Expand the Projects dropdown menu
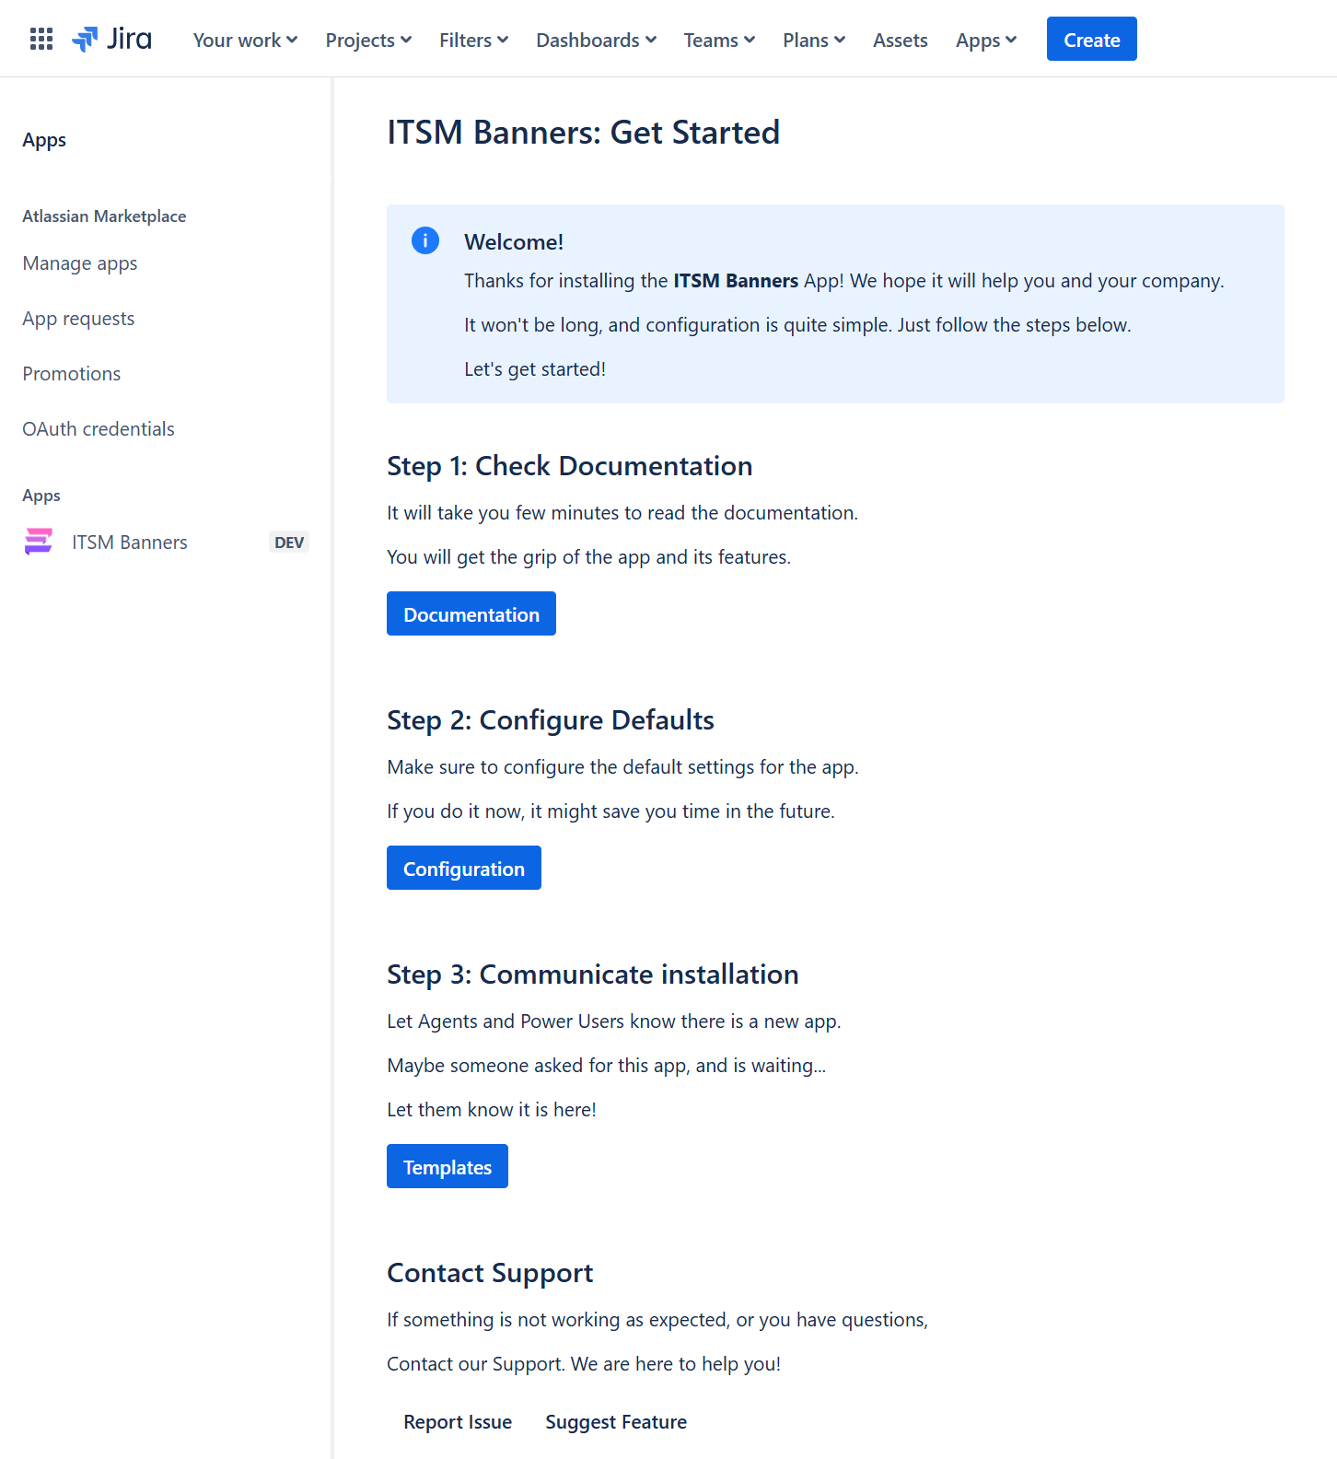Image resolution: width=1337 pixels, height=1459 pixels. coord(368,40)
